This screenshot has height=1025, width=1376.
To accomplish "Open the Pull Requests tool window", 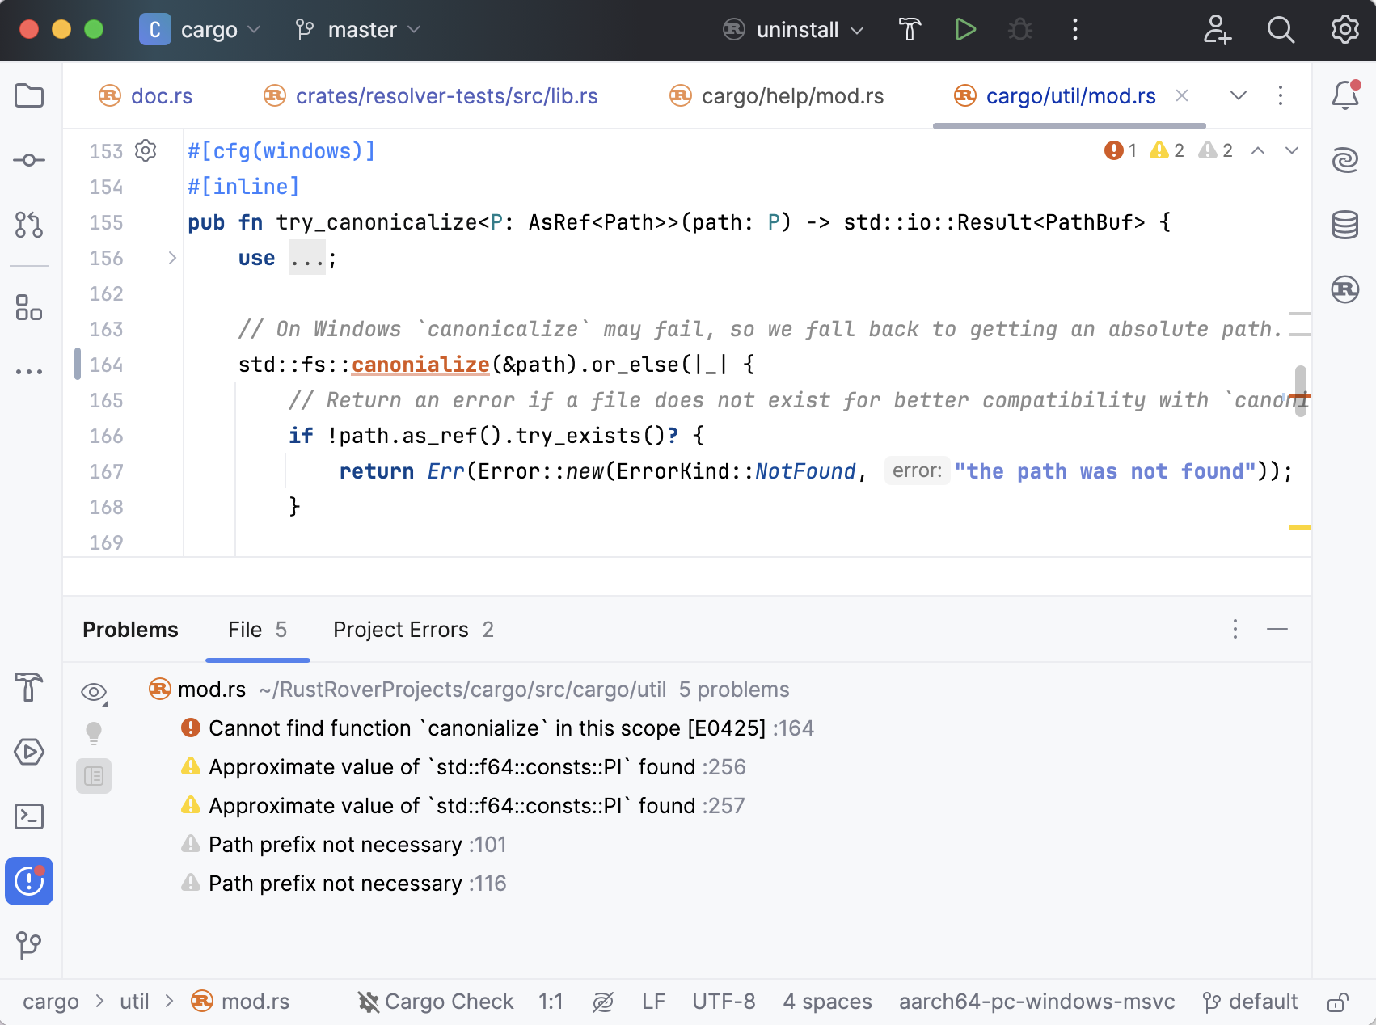I will pos(29,224).
